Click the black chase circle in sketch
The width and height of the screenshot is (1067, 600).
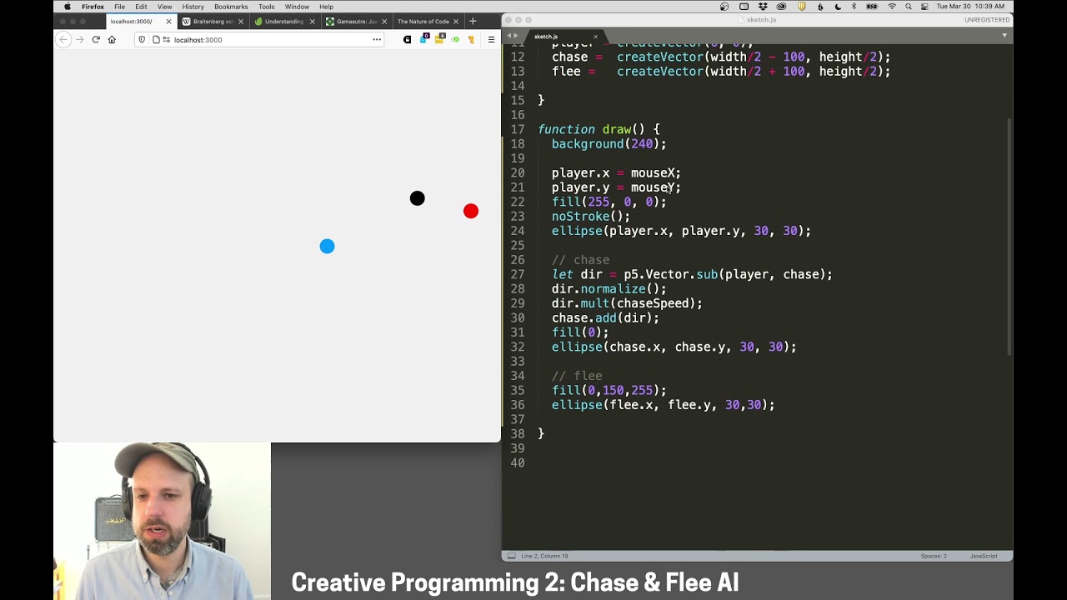point(418,198)
